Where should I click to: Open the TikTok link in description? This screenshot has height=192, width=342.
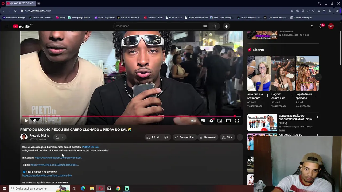coord(55,165)
